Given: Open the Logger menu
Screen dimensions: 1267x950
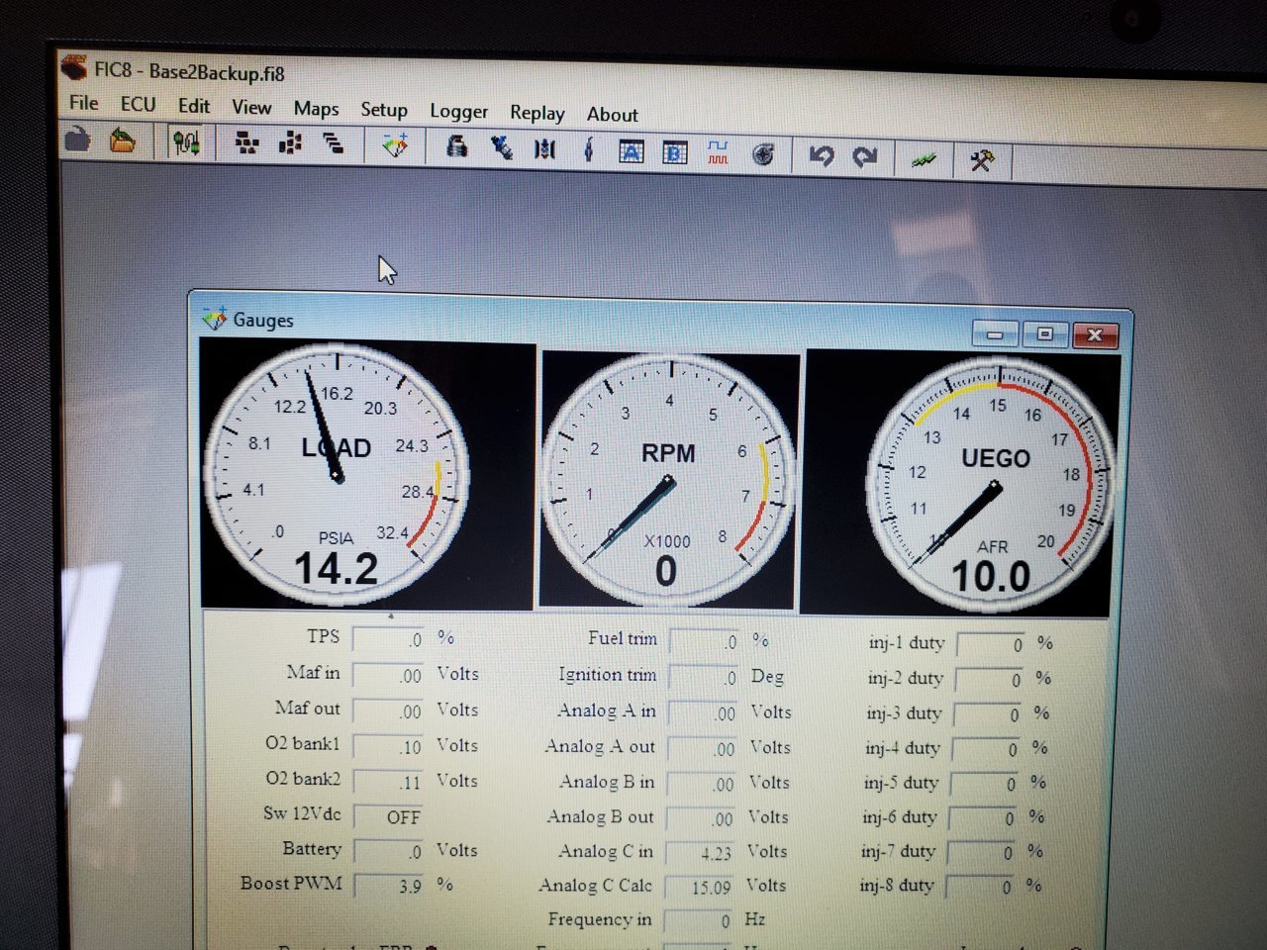Looking at the screenshot, I should click(x=458, y=112).
